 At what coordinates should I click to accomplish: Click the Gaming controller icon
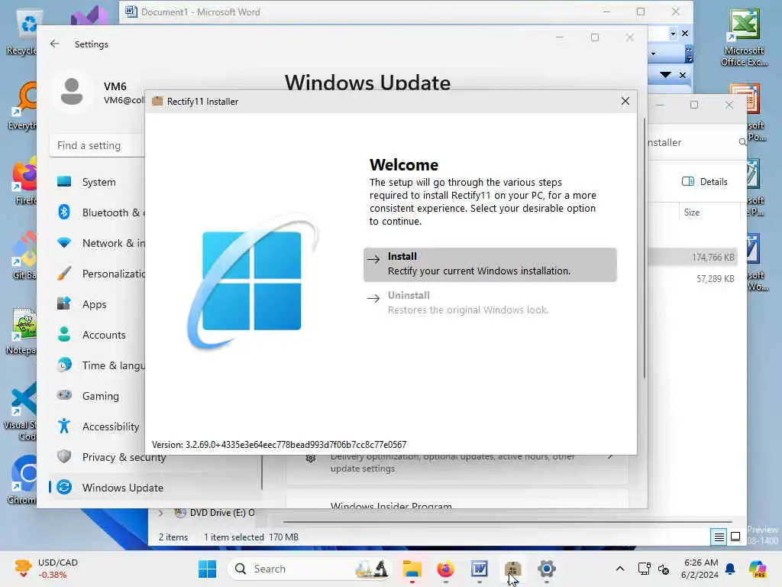64,395
